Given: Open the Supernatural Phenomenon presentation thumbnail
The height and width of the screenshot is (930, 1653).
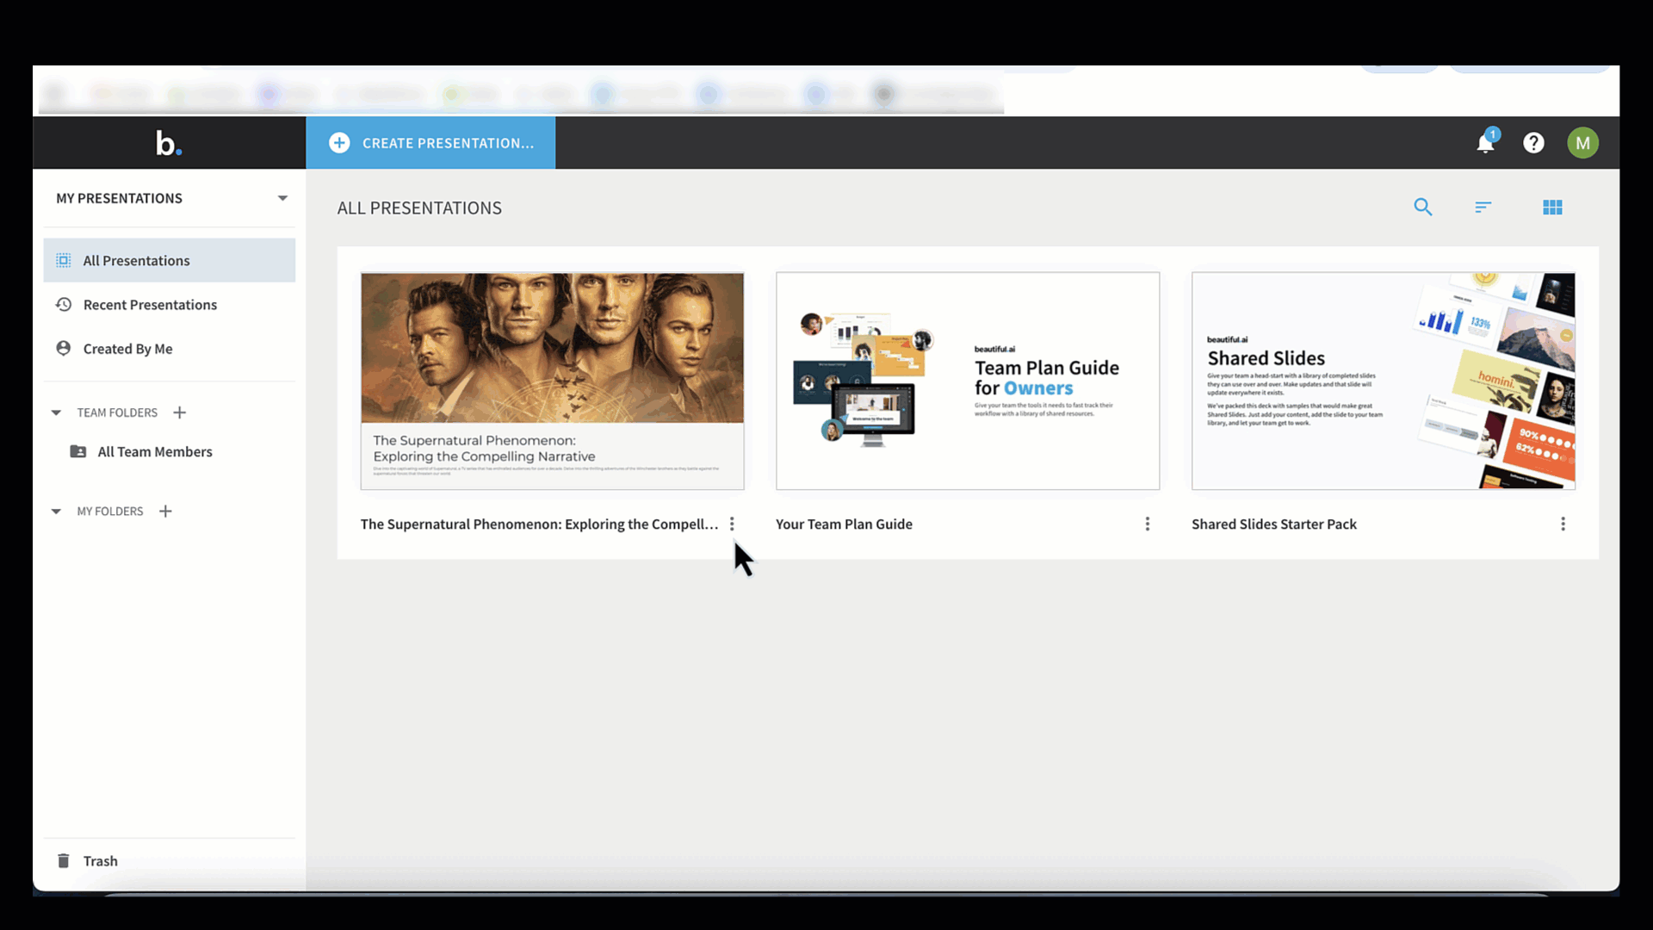Looking at the screenshot, I should tap(552, 381).
